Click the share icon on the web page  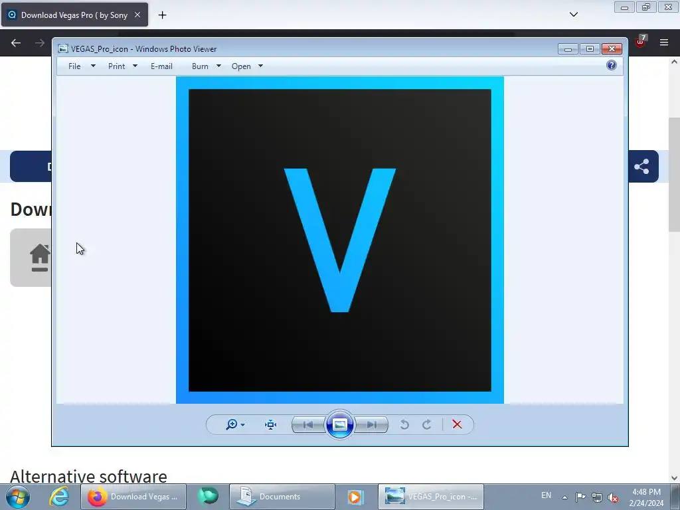(x=641, y=167)
